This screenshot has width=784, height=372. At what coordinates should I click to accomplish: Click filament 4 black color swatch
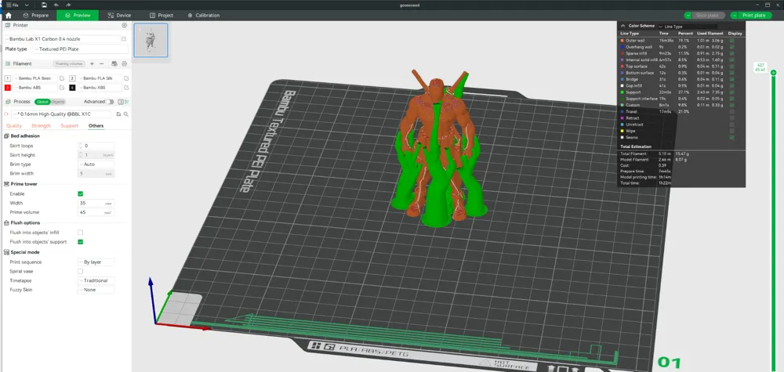[x=72, y=88]
